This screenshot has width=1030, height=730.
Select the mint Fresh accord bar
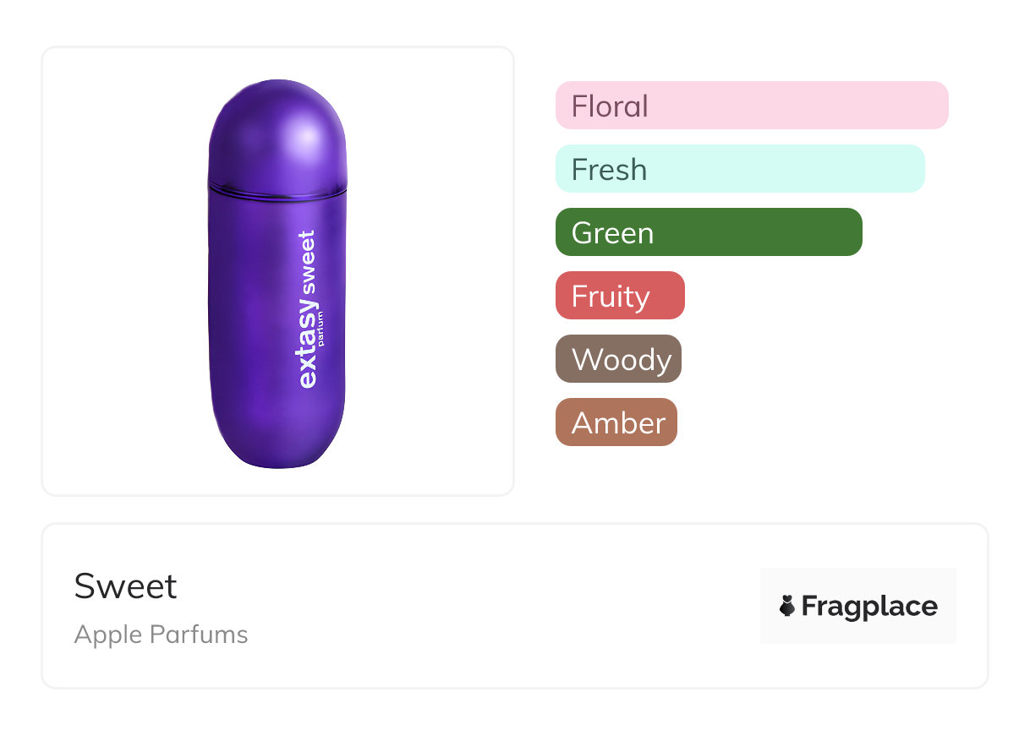(739, 169)
